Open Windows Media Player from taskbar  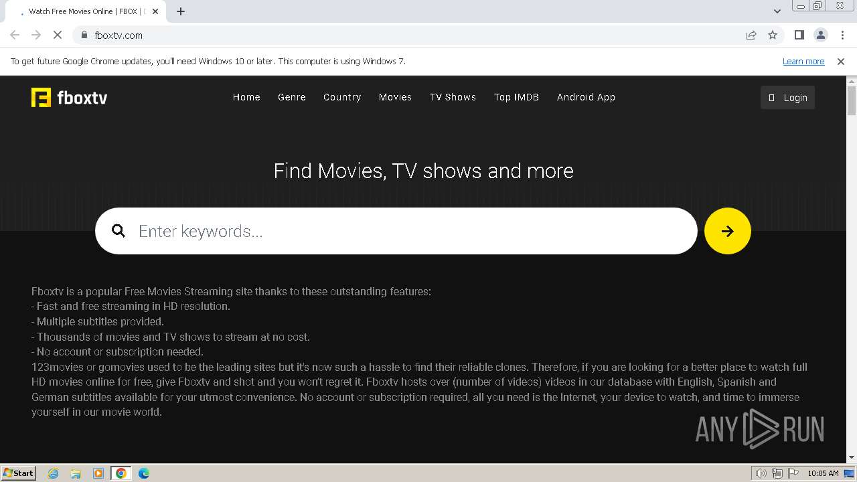(98, 473)
